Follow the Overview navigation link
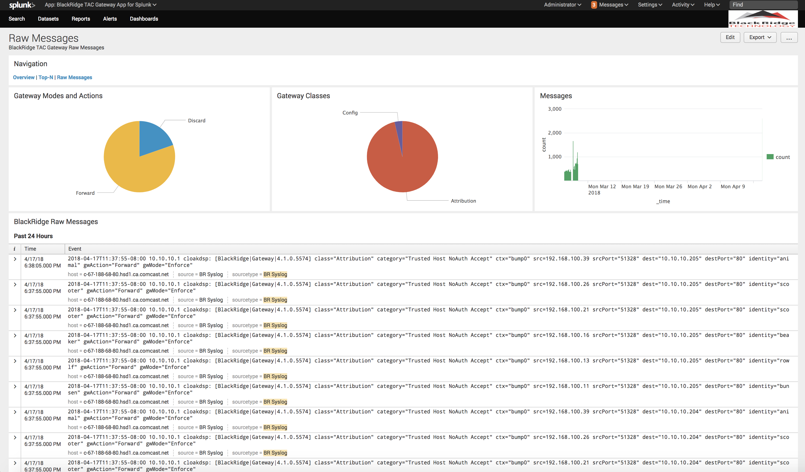Viewport: 805px width, 472px height. tap(24, 77)
